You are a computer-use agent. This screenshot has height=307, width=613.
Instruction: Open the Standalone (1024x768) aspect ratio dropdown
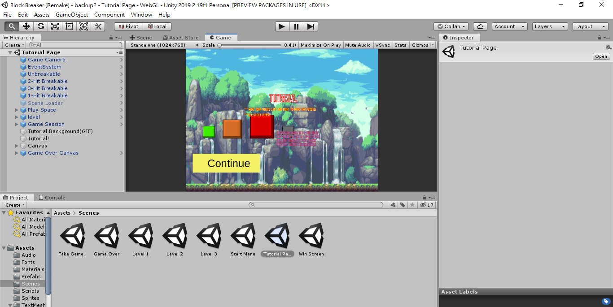163,45
